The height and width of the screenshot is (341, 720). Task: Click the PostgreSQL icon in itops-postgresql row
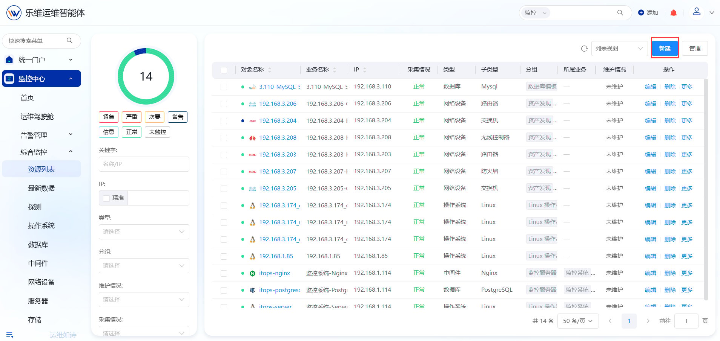pos(252,290)
